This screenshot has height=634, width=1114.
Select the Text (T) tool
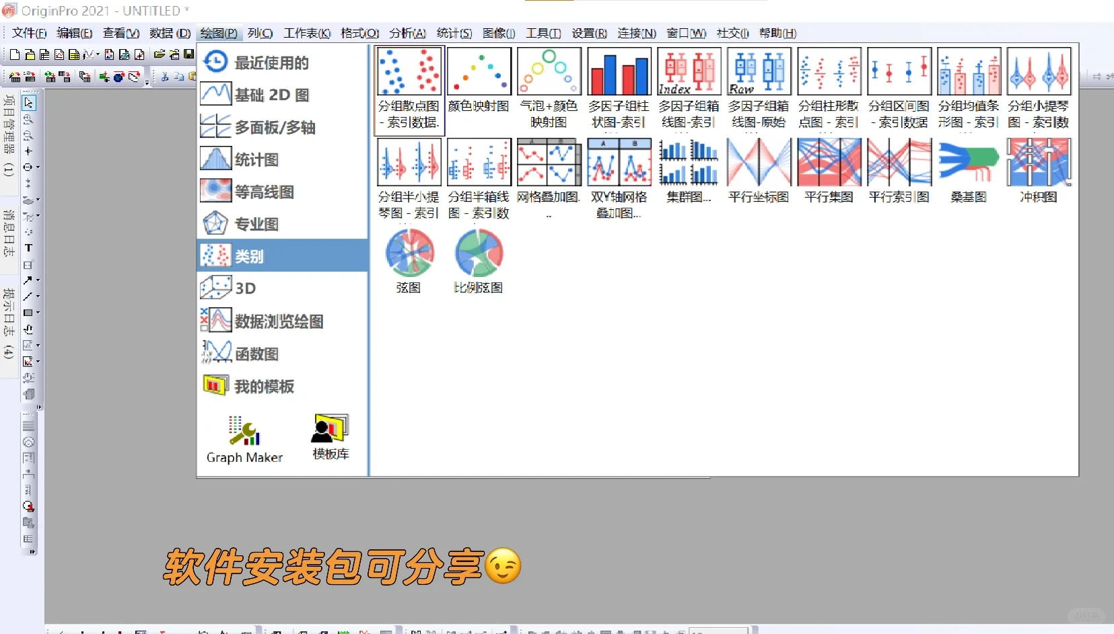[x=28, y=248]
